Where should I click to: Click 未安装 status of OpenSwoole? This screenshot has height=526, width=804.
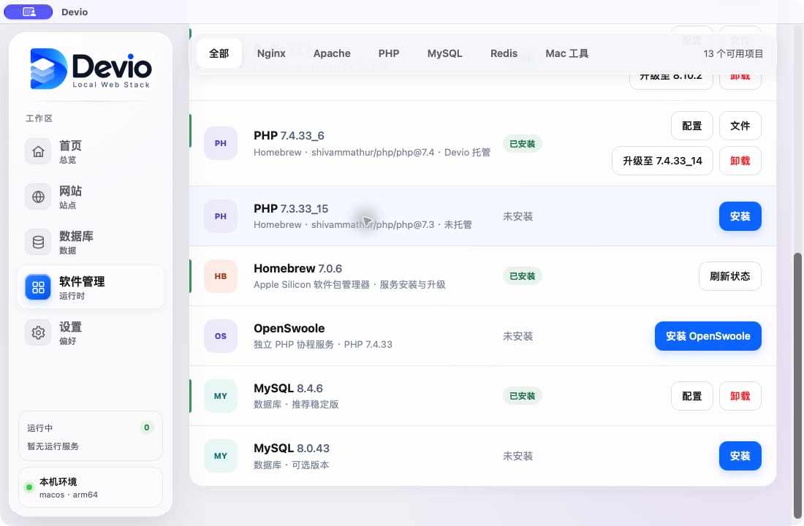click(518, 336)
